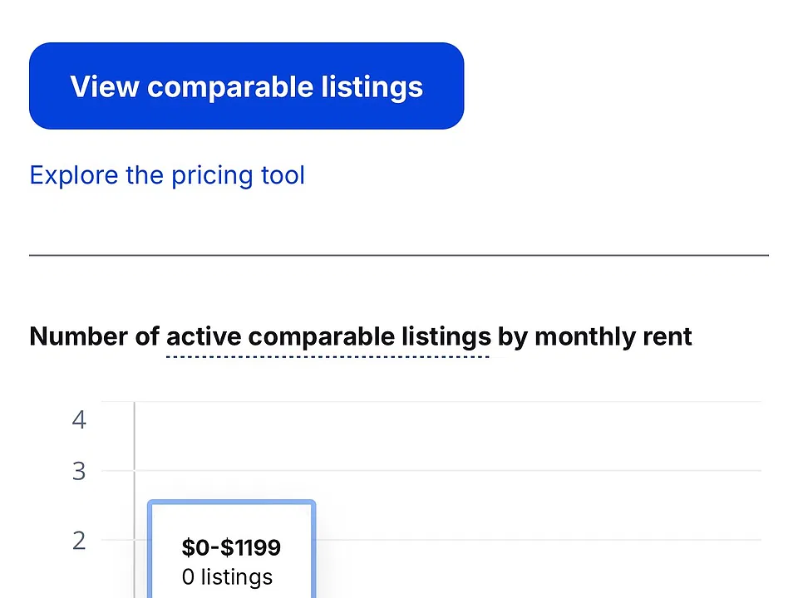Click the horizontal divider above the chart heading
Image resolution: width=798 pixels, height=598 pixels.
[399, 255]
